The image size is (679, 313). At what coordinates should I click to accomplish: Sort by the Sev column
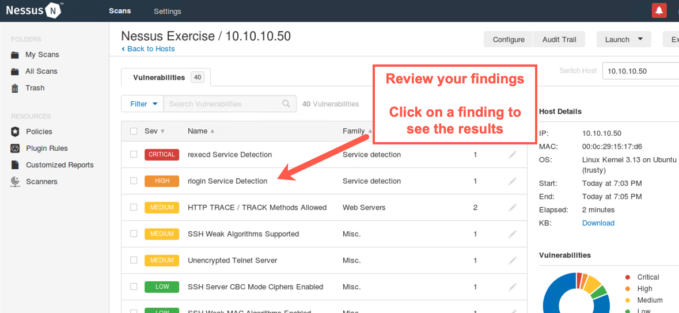click(154, 131)
